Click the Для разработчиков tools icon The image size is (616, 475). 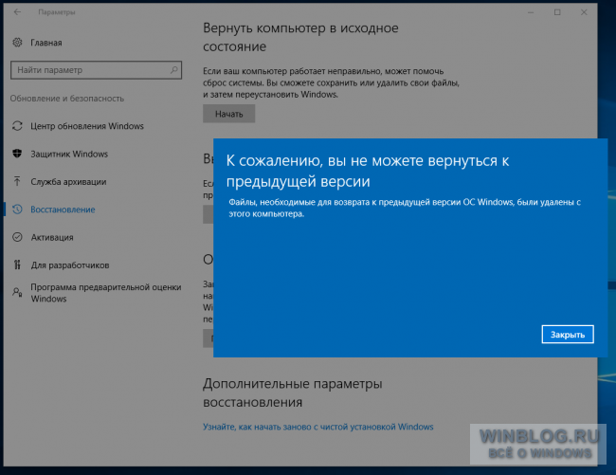17,265
